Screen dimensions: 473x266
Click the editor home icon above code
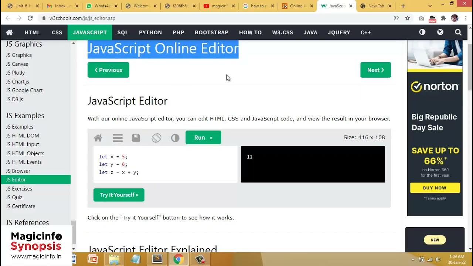pyautogui.click(x=98, y=138)
